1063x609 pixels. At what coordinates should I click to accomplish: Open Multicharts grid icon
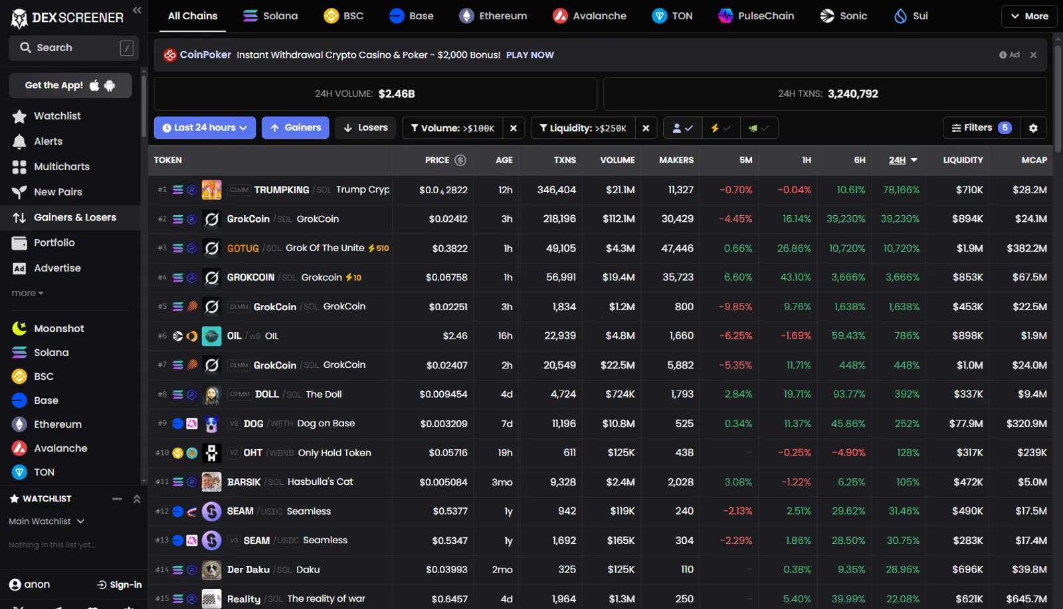point(19,167)
